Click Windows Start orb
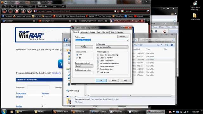The height and width of the screenshot is (114, 203). pos(4,111)
